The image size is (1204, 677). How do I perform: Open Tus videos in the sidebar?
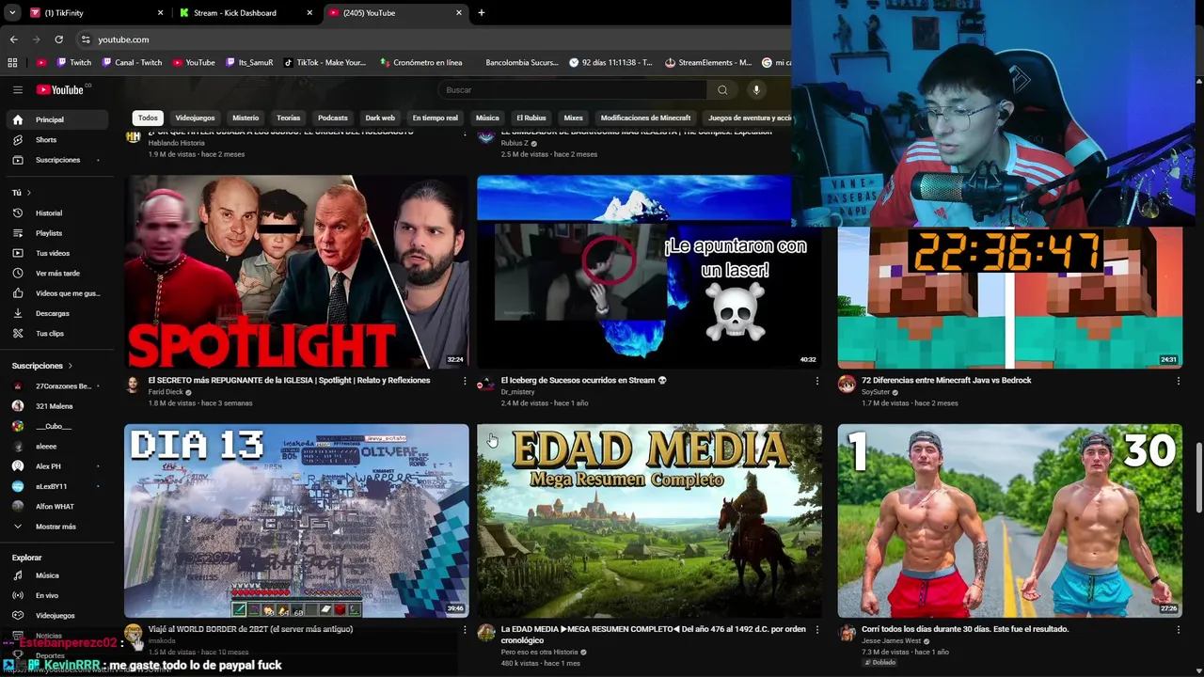[x=59, y=253]
